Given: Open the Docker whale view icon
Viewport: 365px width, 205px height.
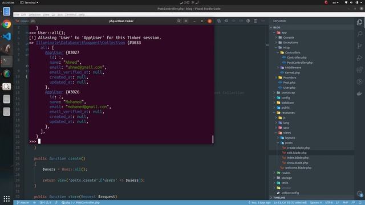Looking at the screenshot, I should (359, 93).
